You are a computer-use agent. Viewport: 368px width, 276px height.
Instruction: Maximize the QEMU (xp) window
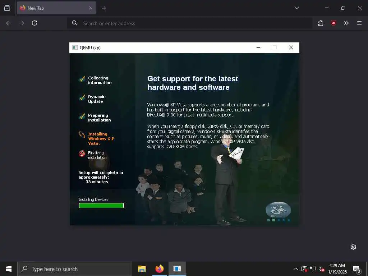point(274,48)
